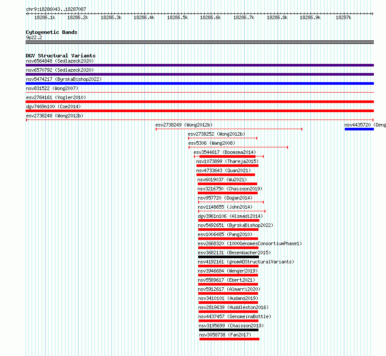Click nsv3946684 (Wenger2019) label
Viewport: 386px width, 356px height.
pyautogui.click(x=228, y=271)
